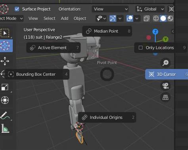Screen dimensions: 188x150
Task: Switch perspective/orthographic with grid icon
Action: point(165,97)
